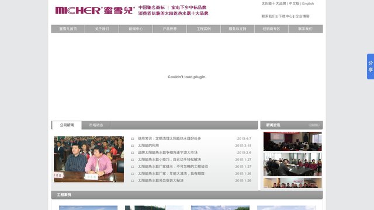Open the 下载中心 header link

click(x=285, y=16)
